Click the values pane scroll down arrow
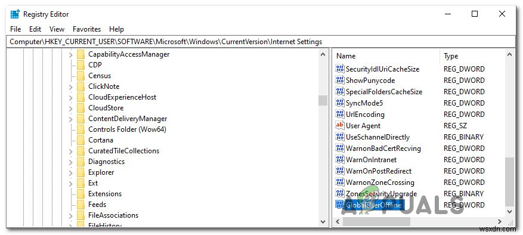Image resolution: width=523 pixels, height=235 pixels. pos(509,211)
